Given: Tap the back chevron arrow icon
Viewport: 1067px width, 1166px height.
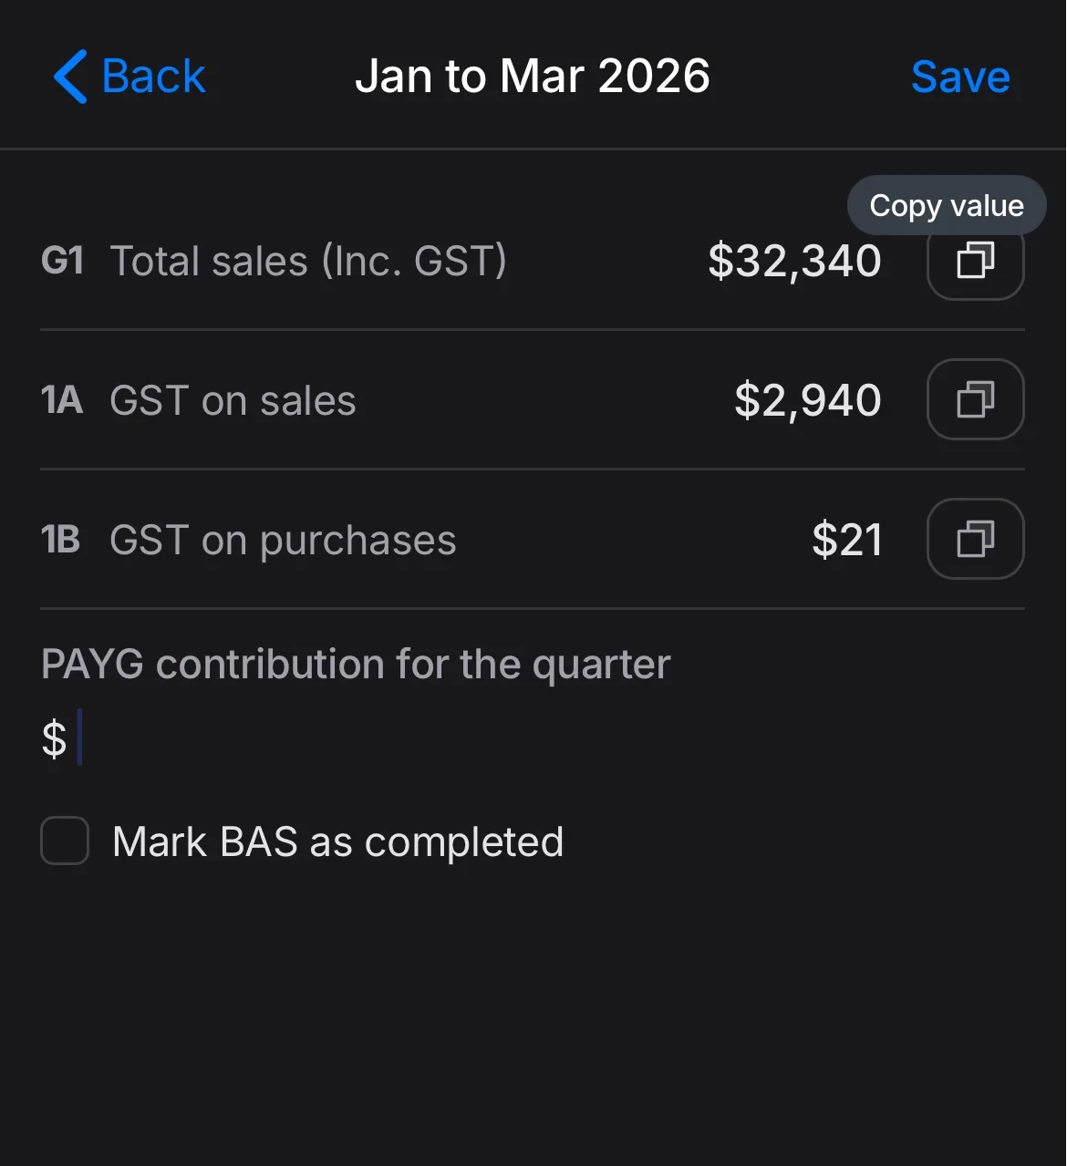Looking at the screenshot, I should tap(71, 77).
